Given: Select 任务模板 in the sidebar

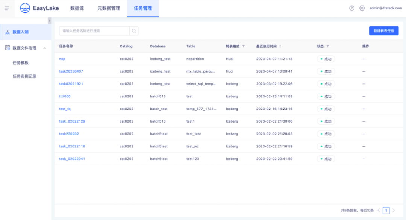Looking at the screenshot, I should [20, 63].
